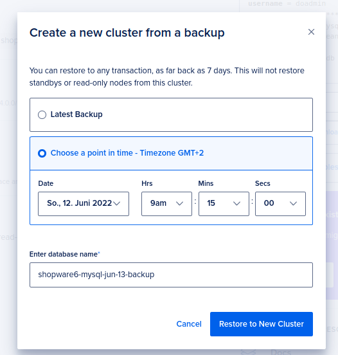The height and width of the screenshot is (355, 338).
Task: Open the Date dropdown showing 12. Juni 2022
Action: pyautogui.click(x=84, y=204)
